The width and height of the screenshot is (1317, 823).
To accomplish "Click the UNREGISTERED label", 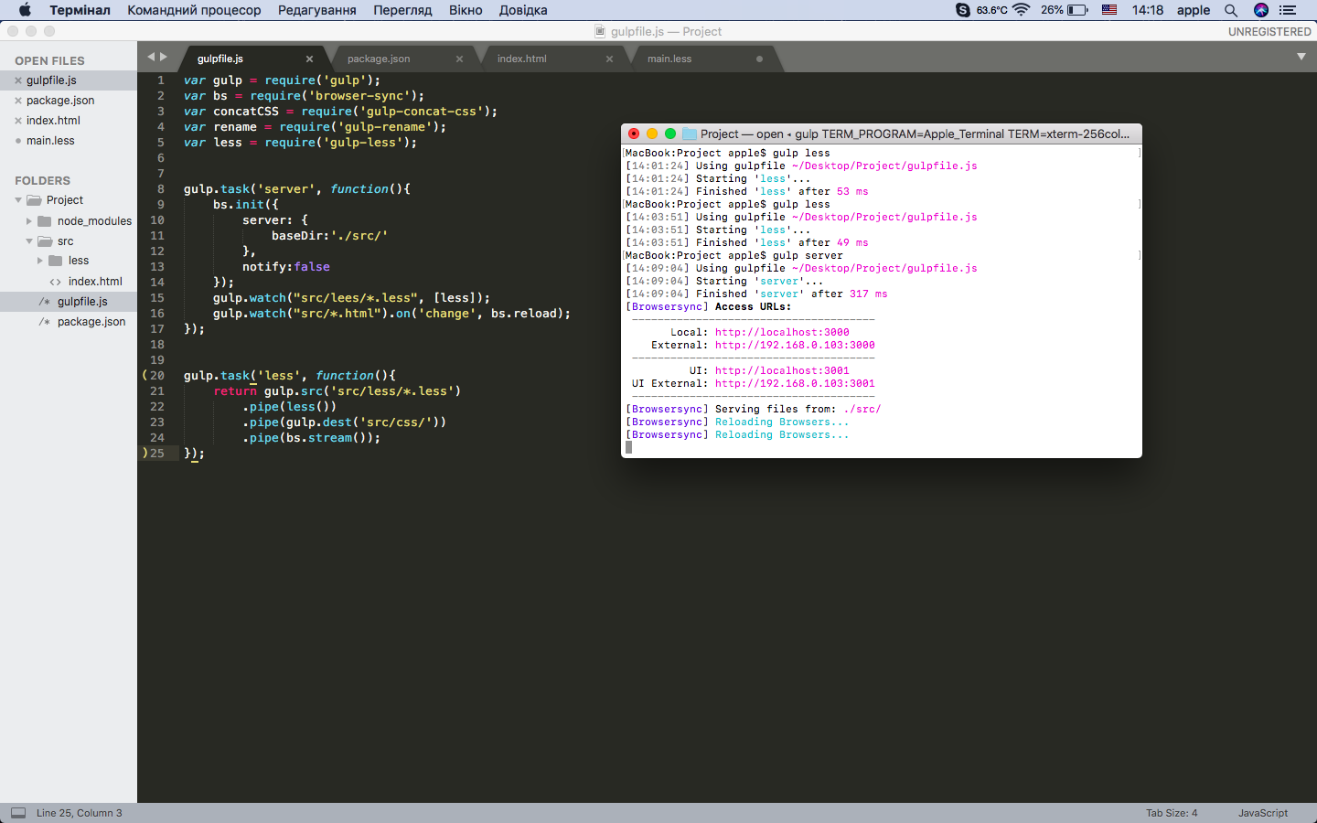I will coord(1269,31).
